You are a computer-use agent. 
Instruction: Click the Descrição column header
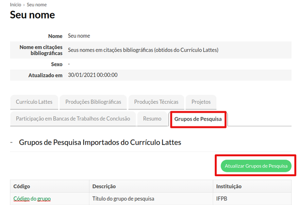point(103,186)
